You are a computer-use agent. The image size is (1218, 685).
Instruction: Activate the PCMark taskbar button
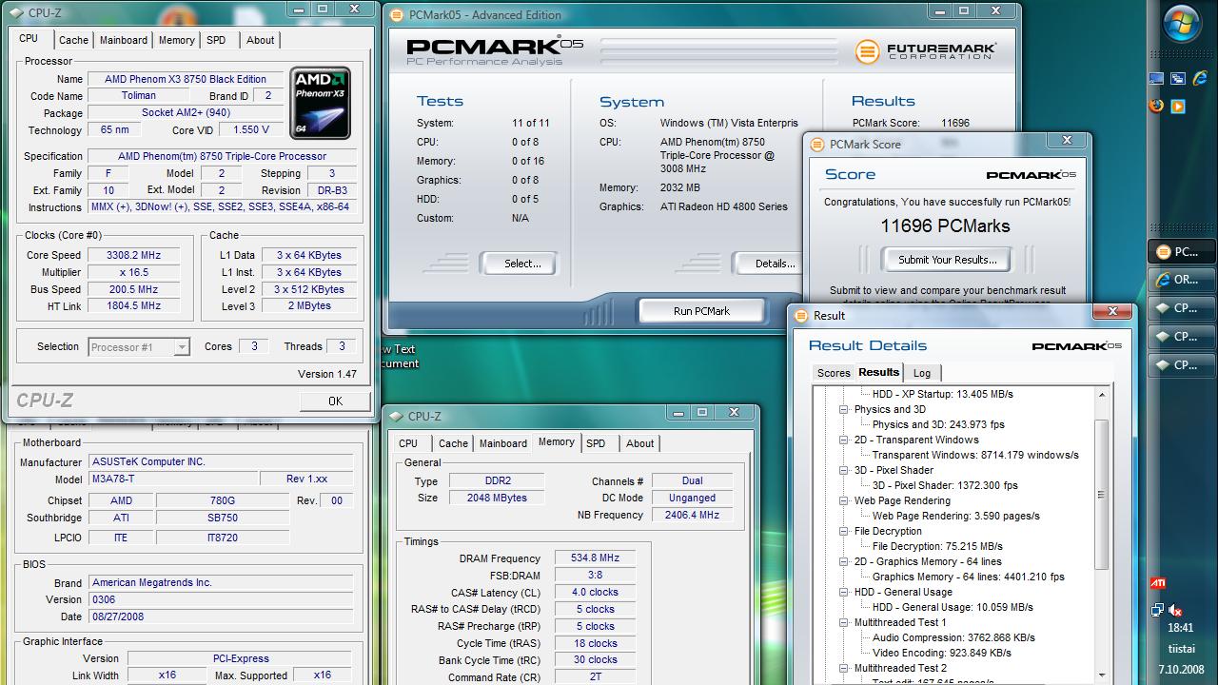click(1182, 252)
